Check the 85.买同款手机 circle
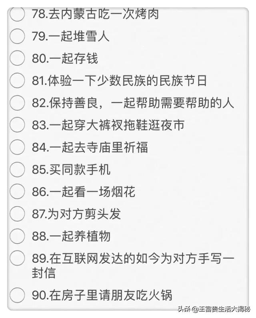This screenshot has width=256, height=318. click(x=17, y=169)
